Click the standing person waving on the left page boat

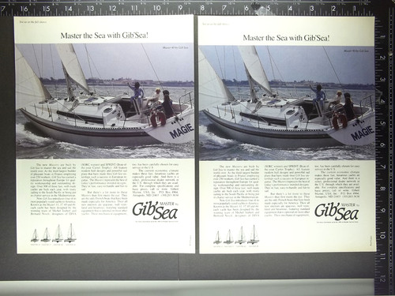point(137,96)
